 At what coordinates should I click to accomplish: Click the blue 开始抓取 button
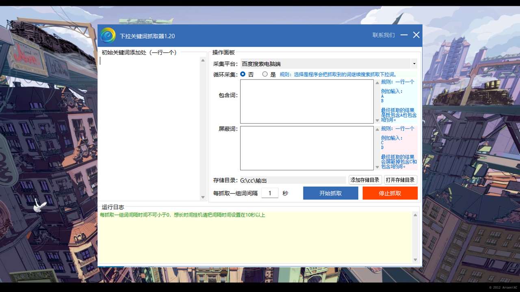click(x=330, y=193)
